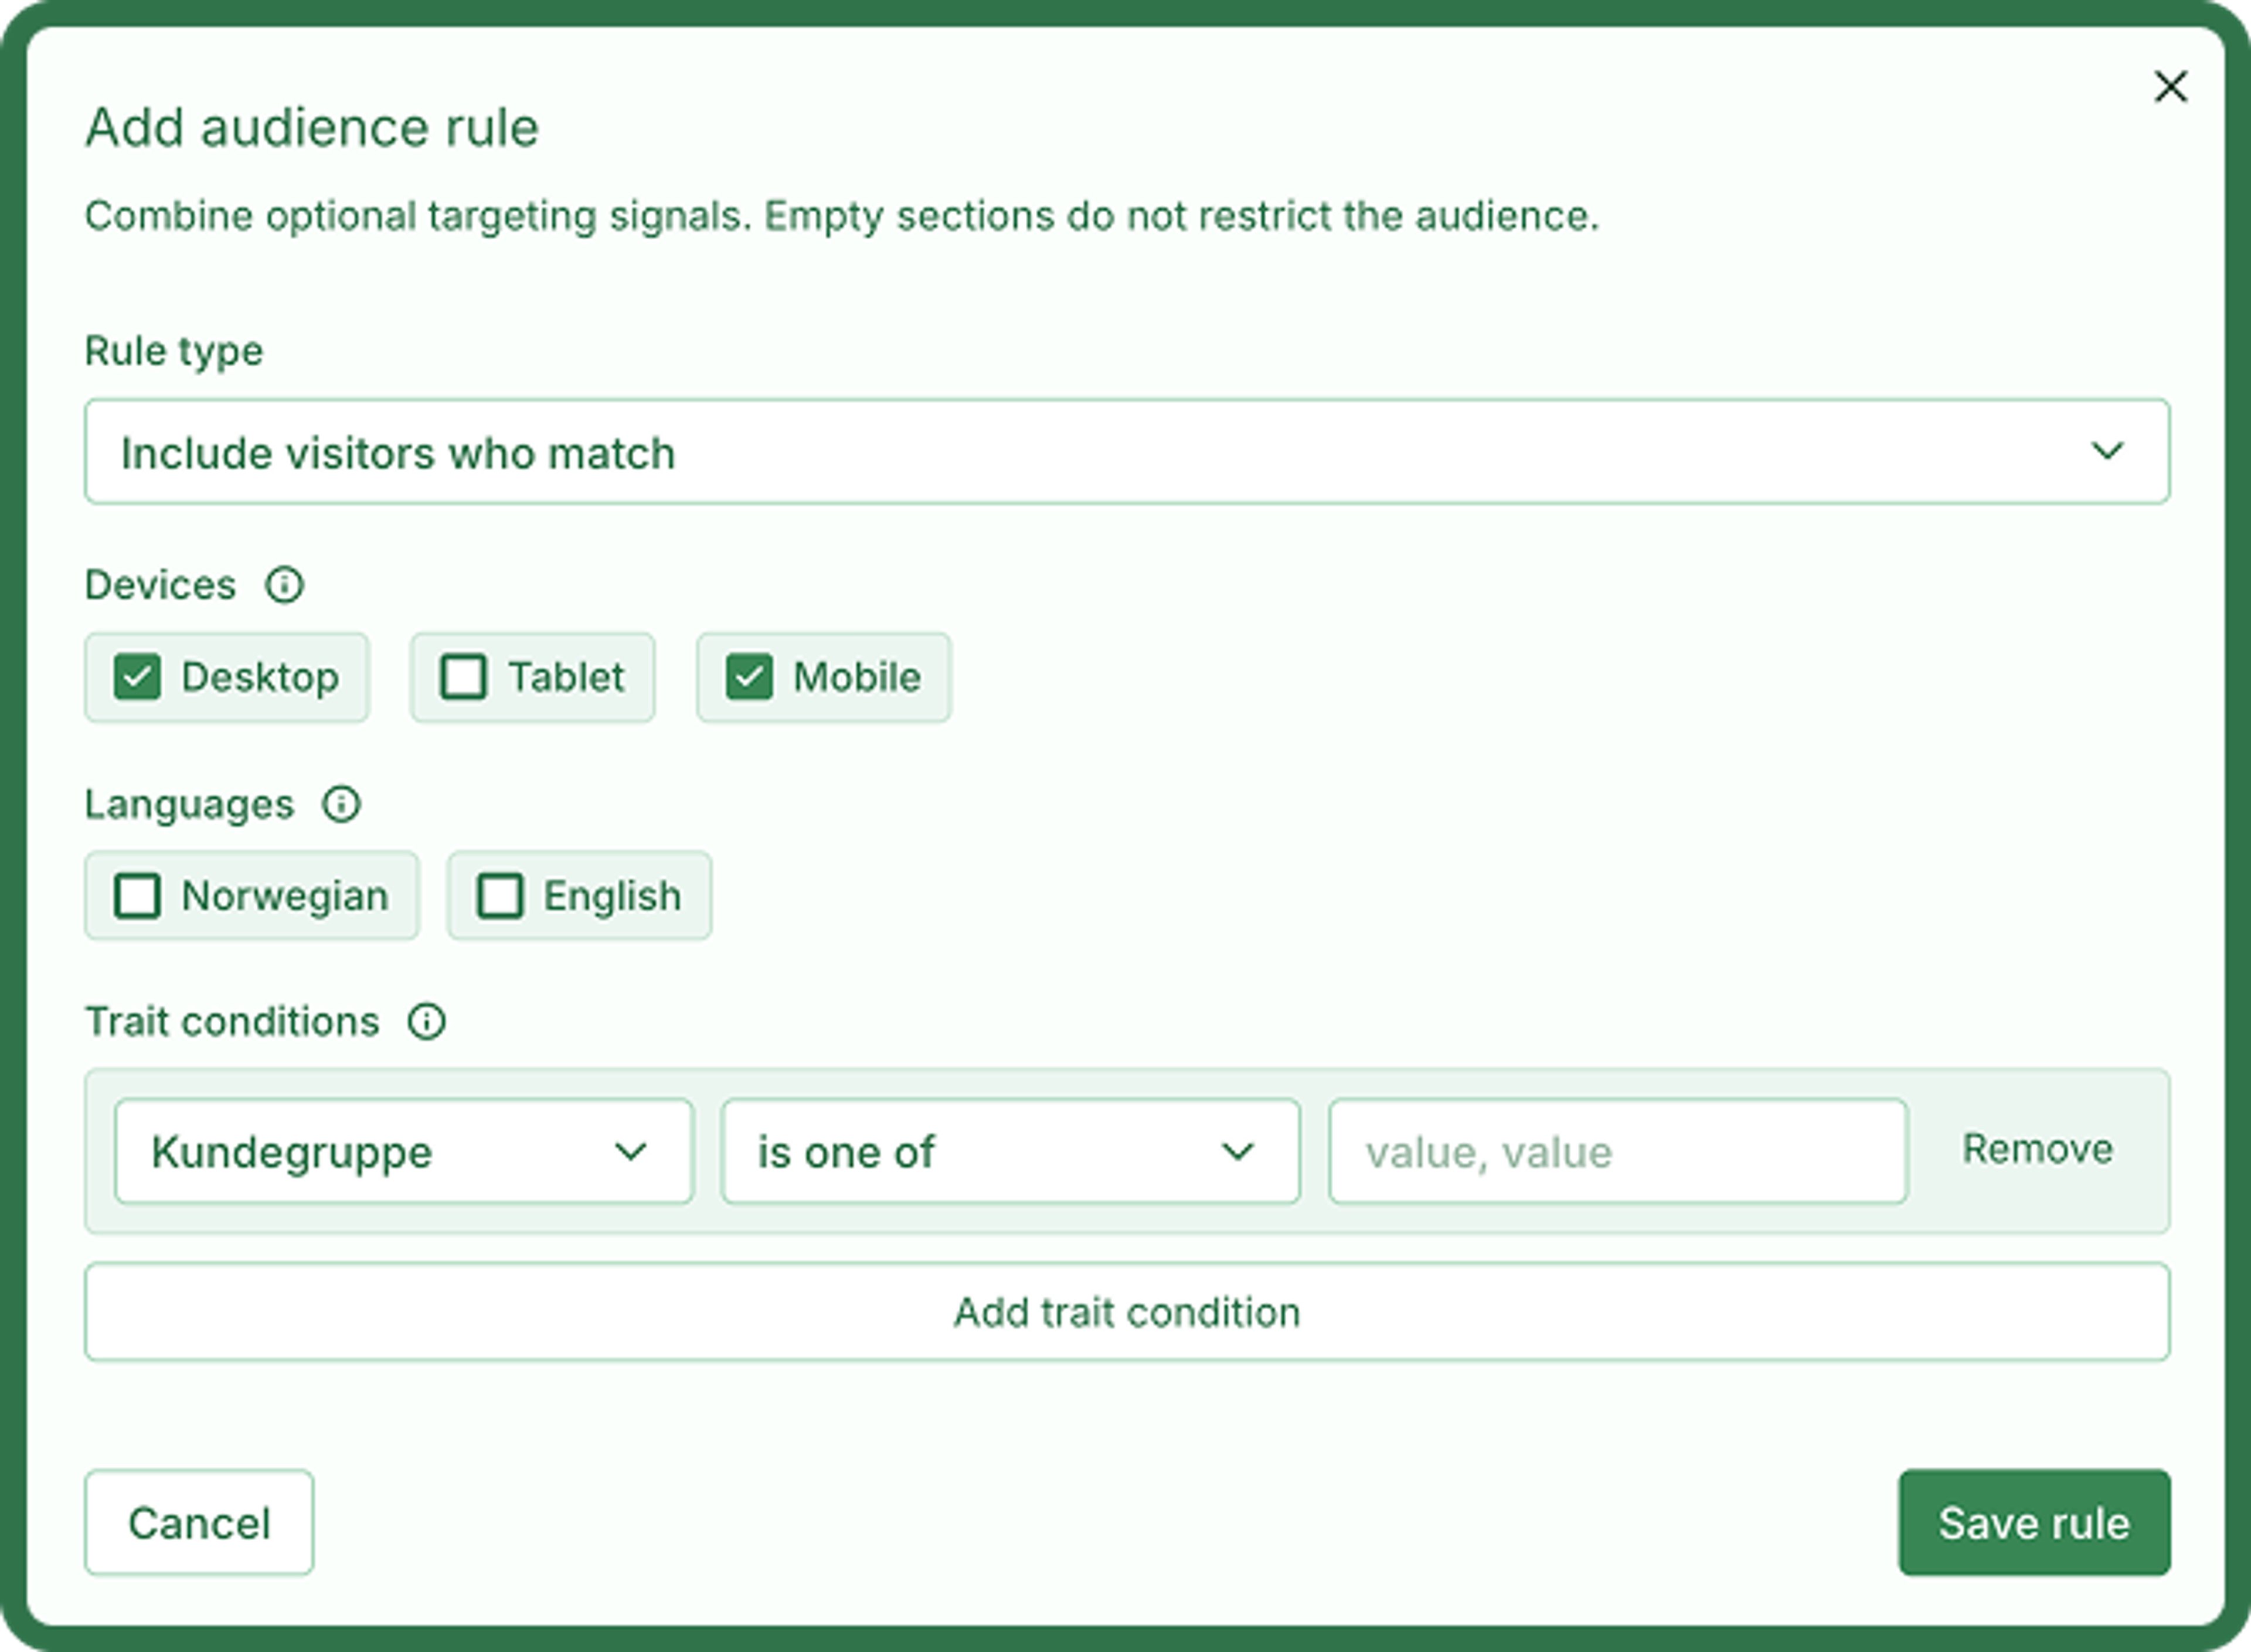This screenshot has height=1652, width=2251.
Task: Check the Tablet device checkbox
Action: 464,677
